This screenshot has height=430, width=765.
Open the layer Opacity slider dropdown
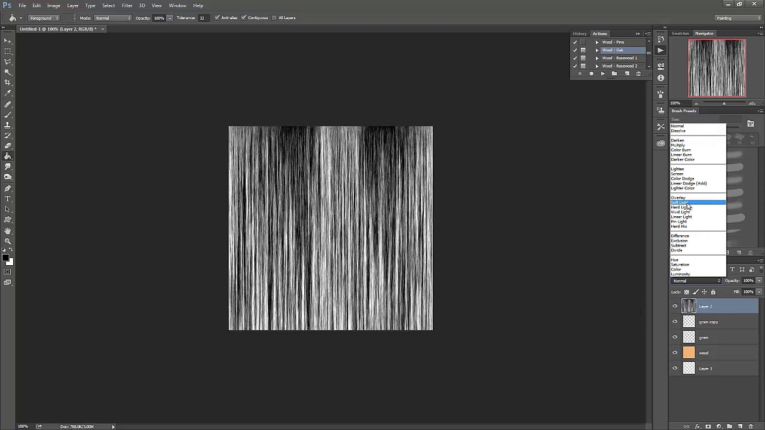pyautogui.click(x=760, y=281)
